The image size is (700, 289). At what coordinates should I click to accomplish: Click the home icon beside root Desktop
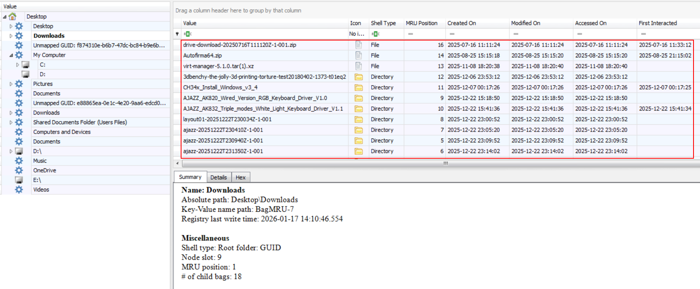point(13,17)
